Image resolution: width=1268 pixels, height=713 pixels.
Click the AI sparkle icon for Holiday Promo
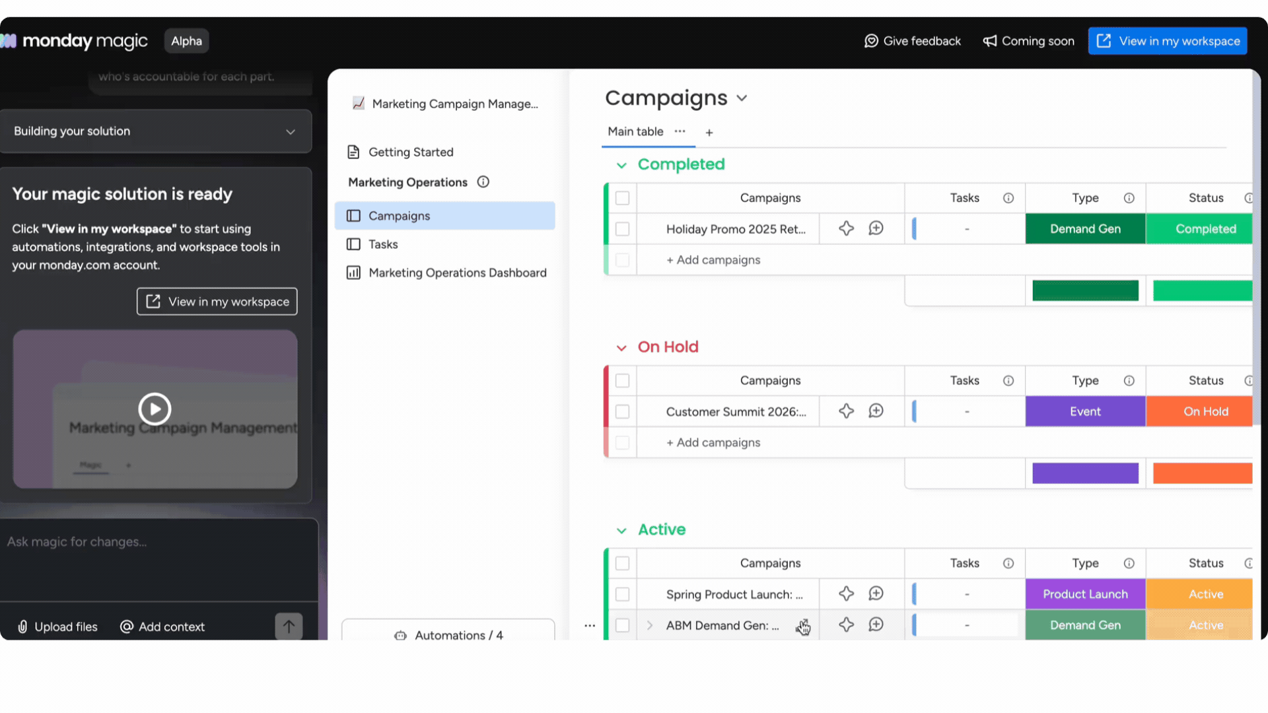coord(846,228)
